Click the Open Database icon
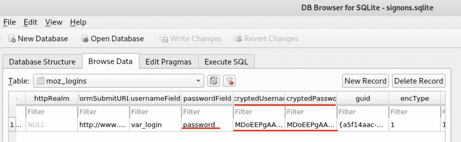The width and height of the screenshot is (461, 142). (85, 39)
